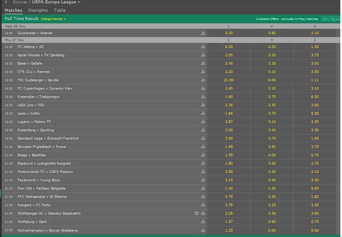Pick Celtic away win odds 5.25
Image resolution: width=342 pixels, height=237 pixels.
(315, 113)
